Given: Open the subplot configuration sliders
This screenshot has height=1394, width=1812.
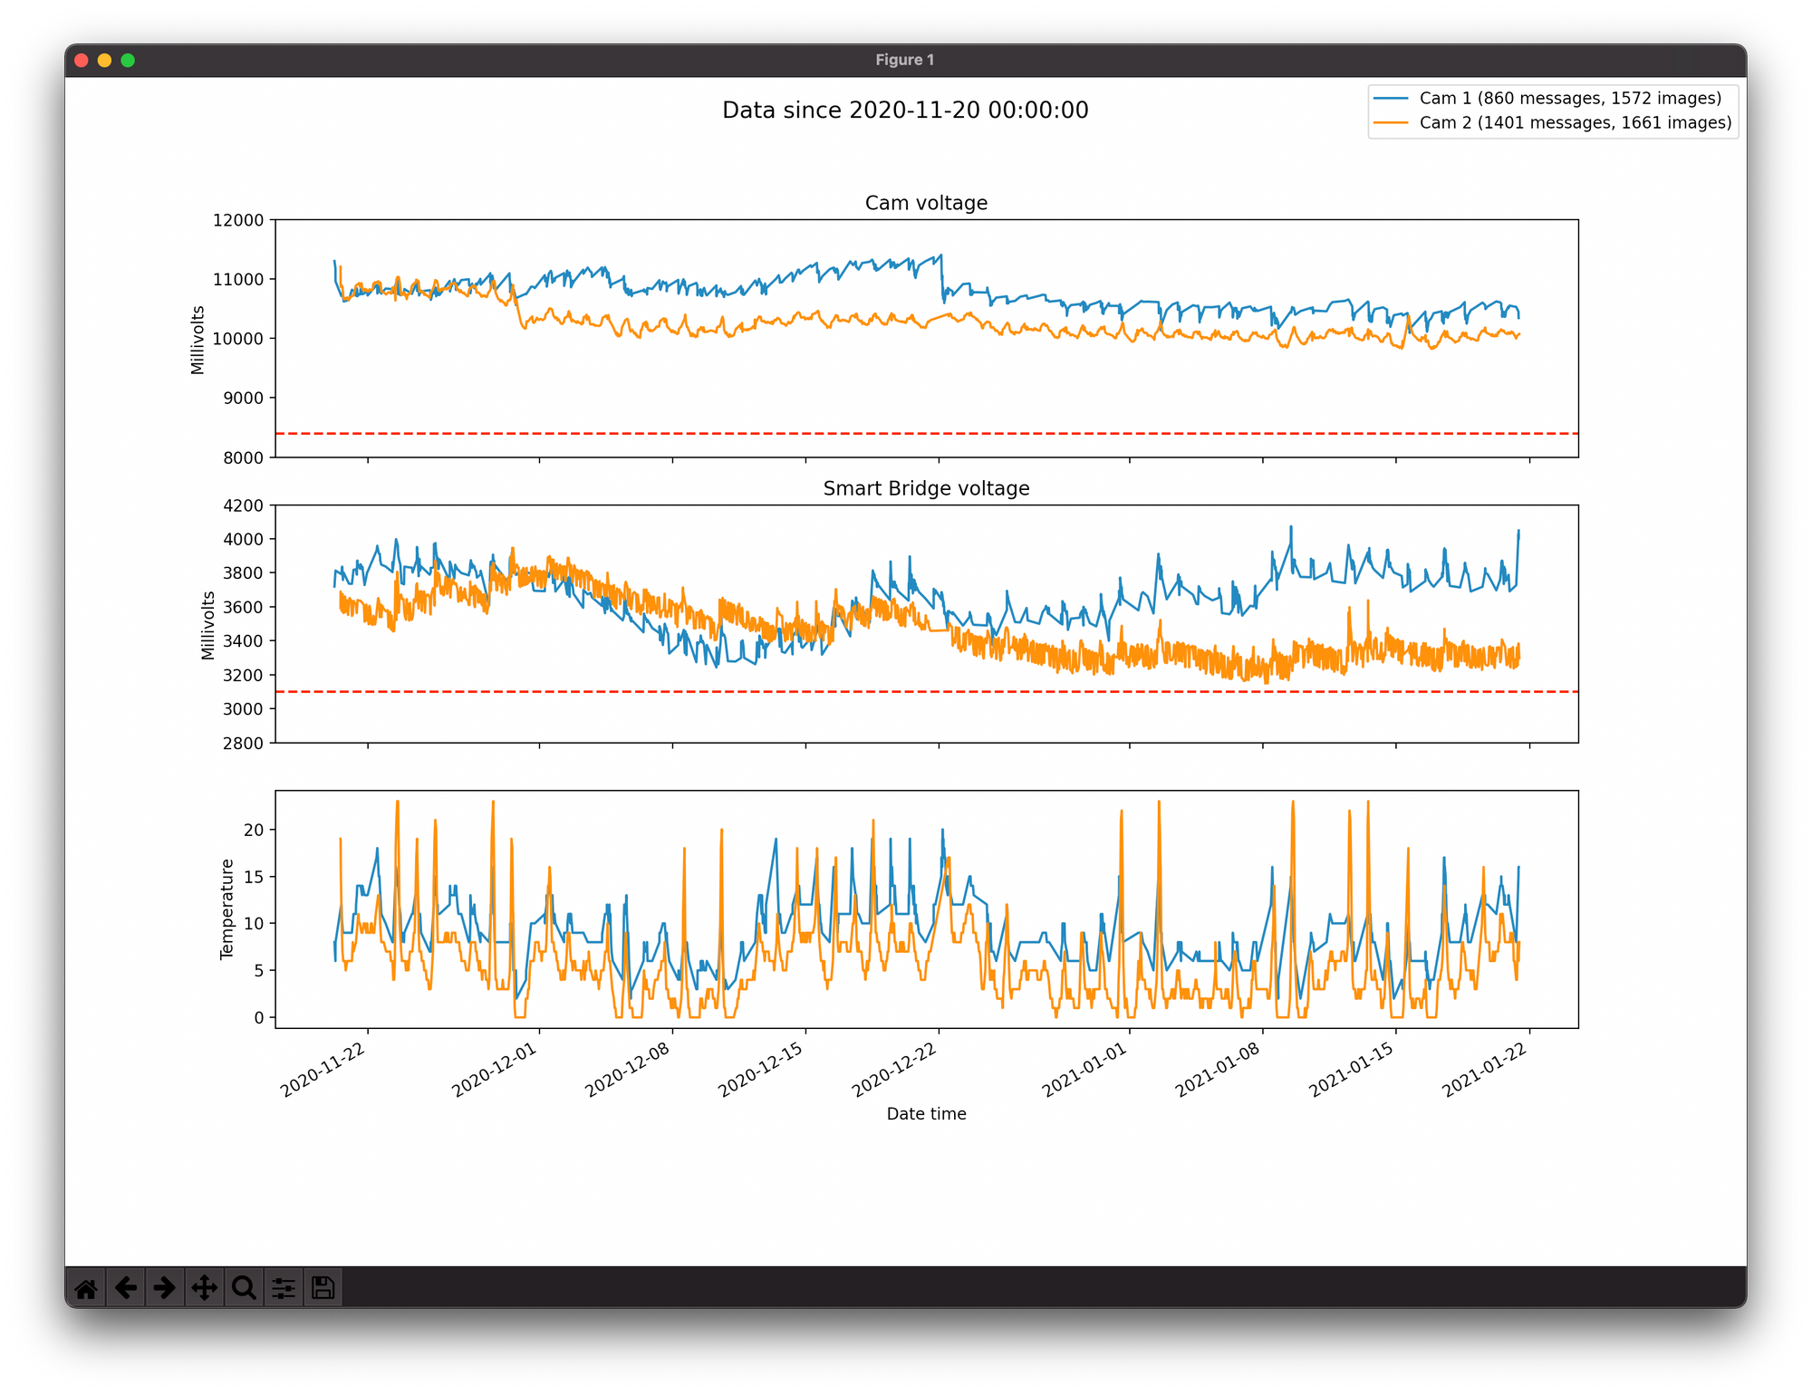Looking at the screenshot, I should tap(282, 1286).
